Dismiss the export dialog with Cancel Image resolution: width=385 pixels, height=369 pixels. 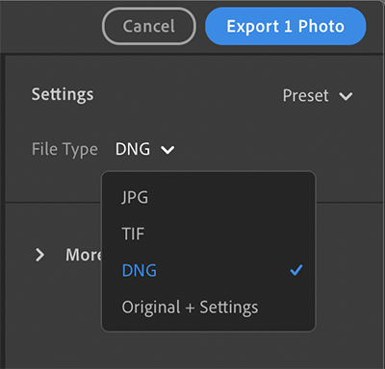(x=149, y=26)
